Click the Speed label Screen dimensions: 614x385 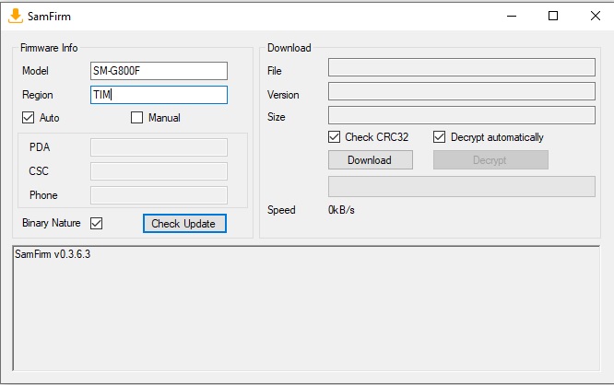(x=281, y=210)
